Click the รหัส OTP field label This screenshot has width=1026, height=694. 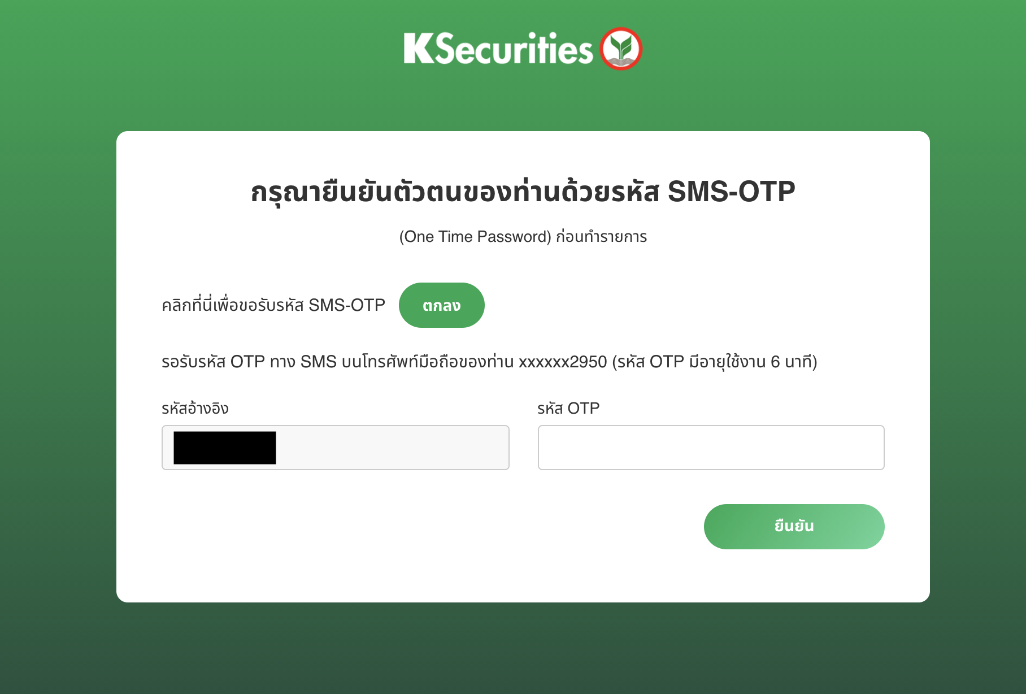pos(568,408)
